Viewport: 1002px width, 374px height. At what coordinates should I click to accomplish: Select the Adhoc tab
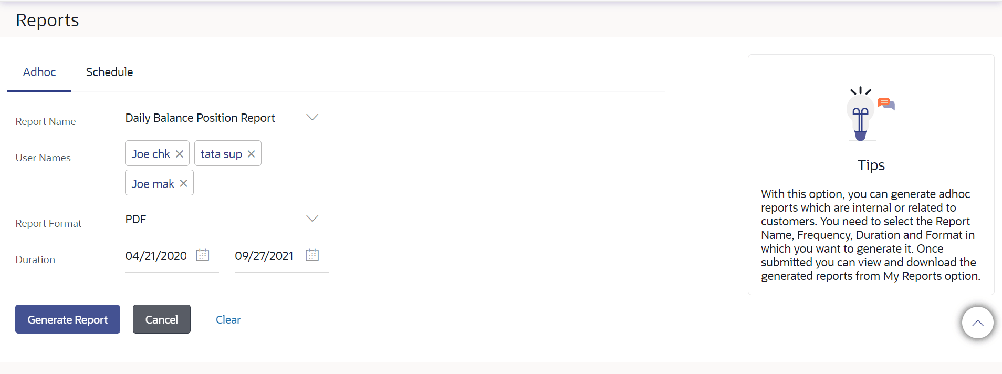pyautogui.click(x=39, y=72)
